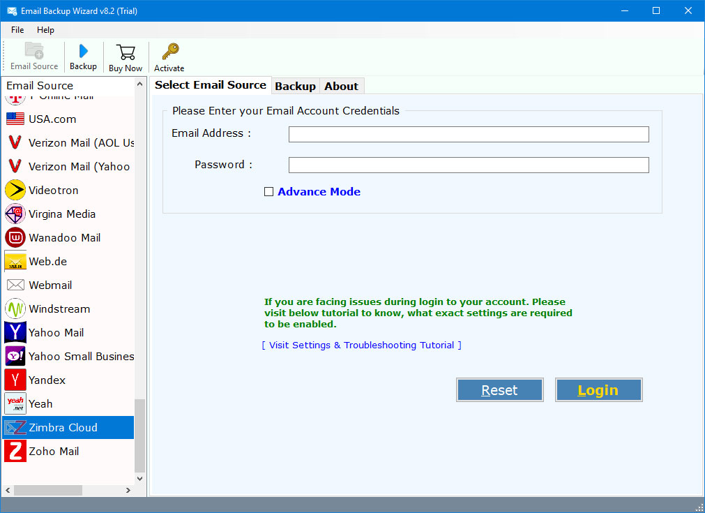Select Zimbra Cloud text entry

click(x=63, y=427)
